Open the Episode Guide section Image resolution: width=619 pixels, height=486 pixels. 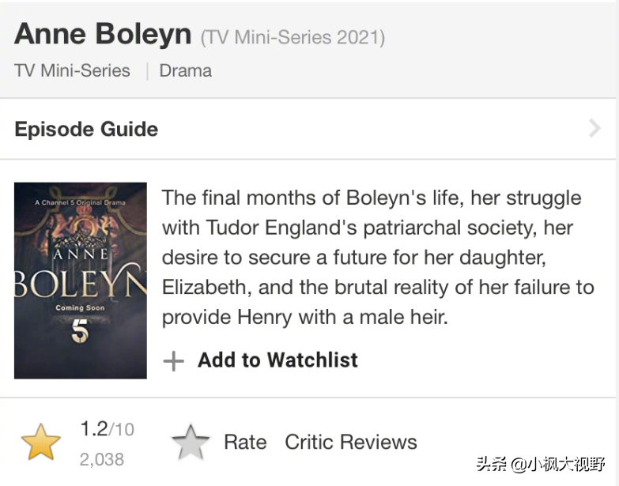pos(86,130)
